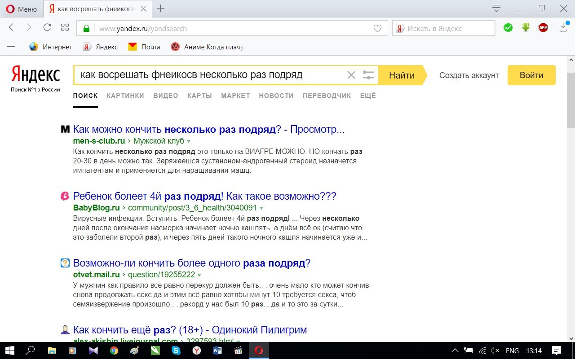575x359 pixels.
Task: Open the browser downloads icon
Action: [x=563, y=27]
